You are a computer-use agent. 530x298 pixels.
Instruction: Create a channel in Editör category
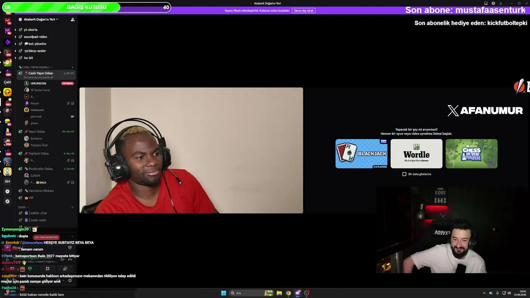tap(72, 207)
